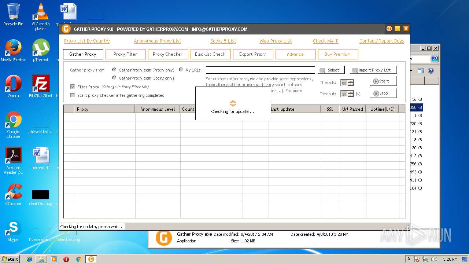This screenshot has width=469, height=264.
Task: Increase Timeout value with up arrow
Action: 351,92
